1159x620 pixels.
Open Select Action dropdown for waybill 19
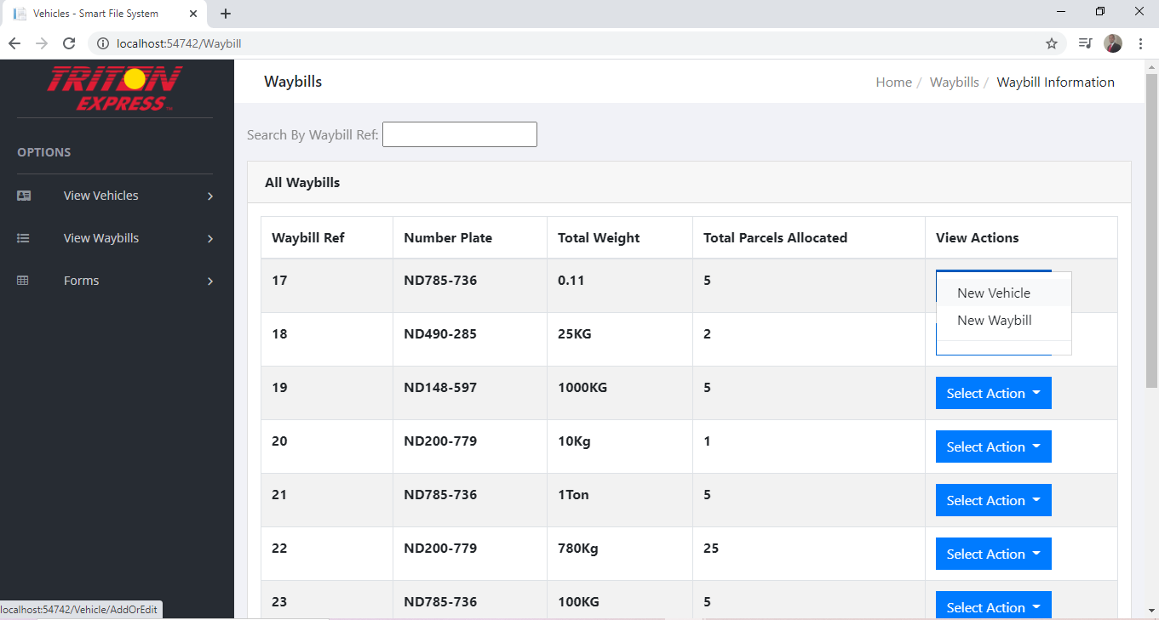994,393
